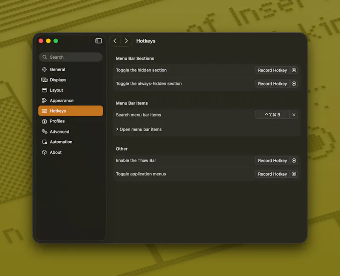Viewport: 340px width, 276px height.
Task: Open the Displays settings pane
Action: [x=71, y=80]
